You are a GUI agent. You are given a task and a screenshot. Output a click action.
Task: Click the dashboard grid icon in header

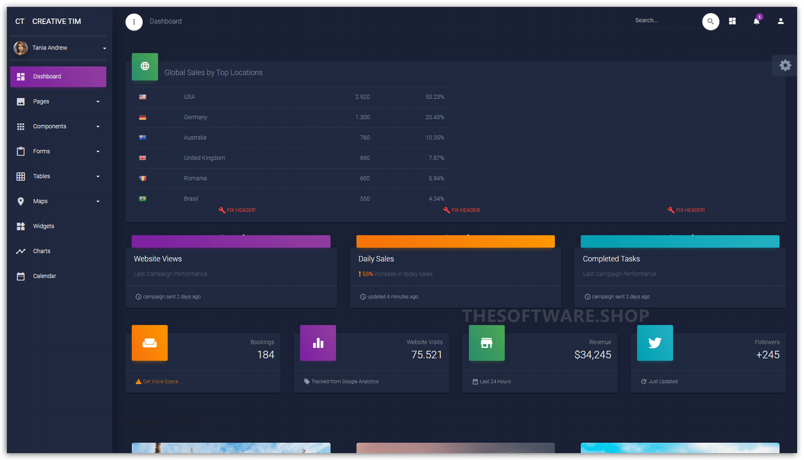point(732,21)
